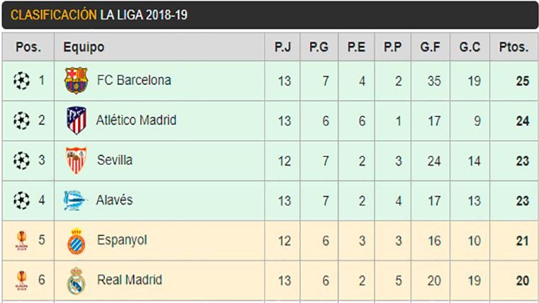Click the FC Barcelona crest icon
539x303 pixels.
(x=74, y=81)
